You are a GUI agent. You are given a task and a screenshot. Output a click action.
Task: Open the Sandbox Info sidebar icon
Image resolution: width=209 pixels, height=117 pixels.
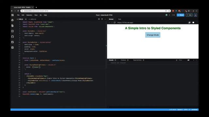click(x=12, y=20)
